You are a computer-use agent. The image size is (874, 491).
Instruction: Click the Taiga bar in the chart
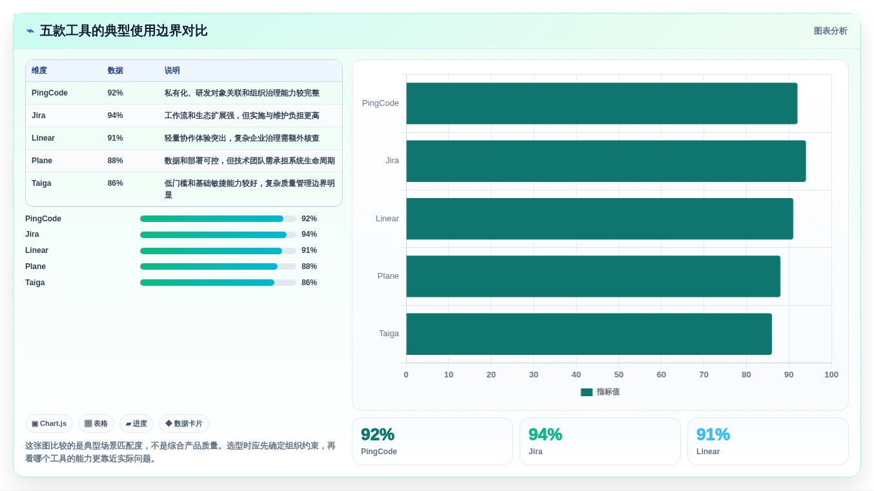[x=589, y=334]
